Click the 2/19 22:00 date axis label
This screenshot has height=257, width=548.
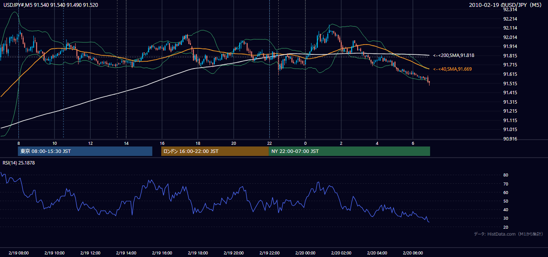pos(269,253)
